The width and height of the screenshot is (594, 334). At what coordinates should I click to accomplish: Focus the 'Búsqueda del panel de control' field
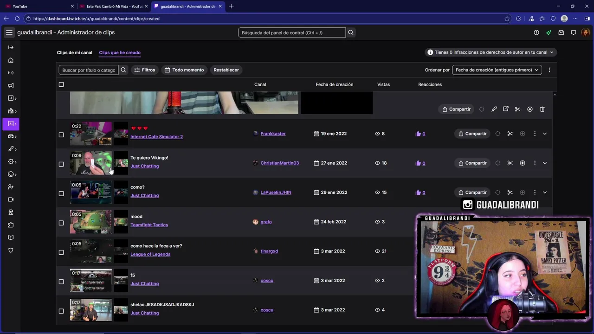[x=292, y=32]
